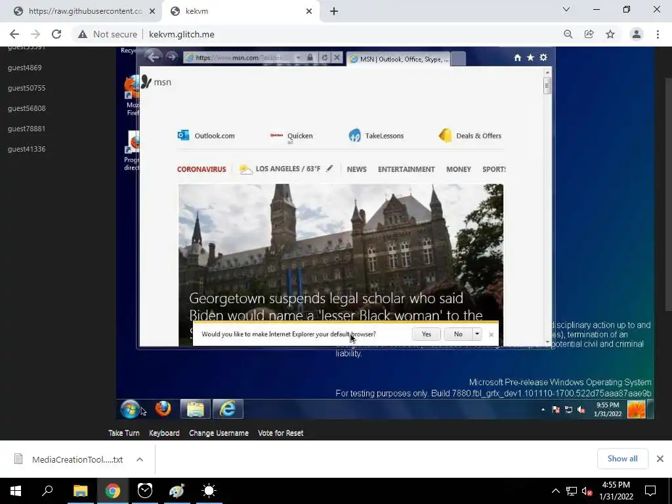Click the IE page vertical scrollbar thumb
The width and height of the screenshot is (672, 504).
[x=547, y=86]
